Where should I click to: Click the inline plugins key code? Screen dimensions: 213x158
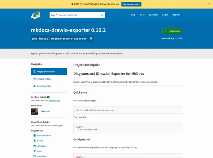pyautogui.click(x=129, y=148)
